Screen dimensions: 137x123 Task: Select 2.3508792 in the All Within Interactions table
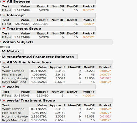pos(39,78)
